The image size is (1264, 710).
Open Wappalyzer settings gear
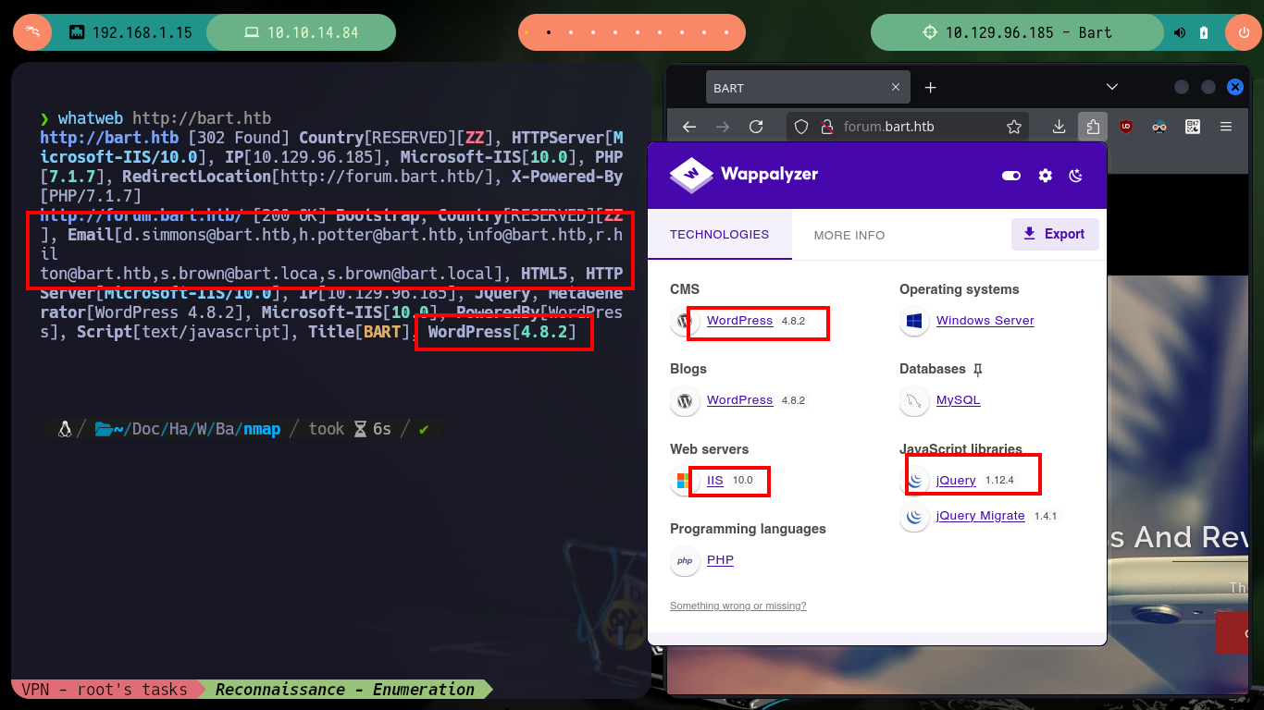click(x=1045, y=175)
